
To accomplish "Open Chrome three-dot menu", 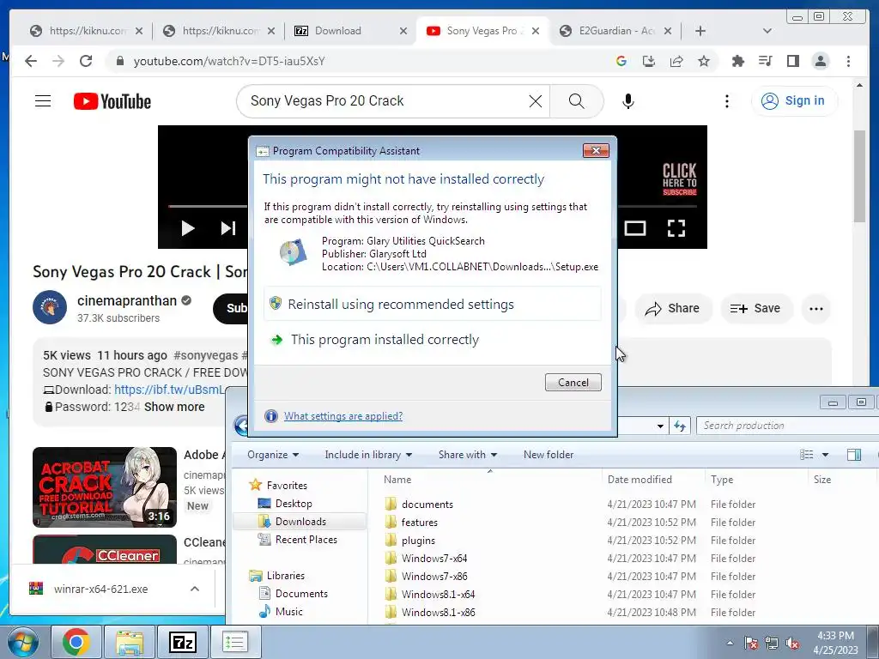I will point(848,61).
